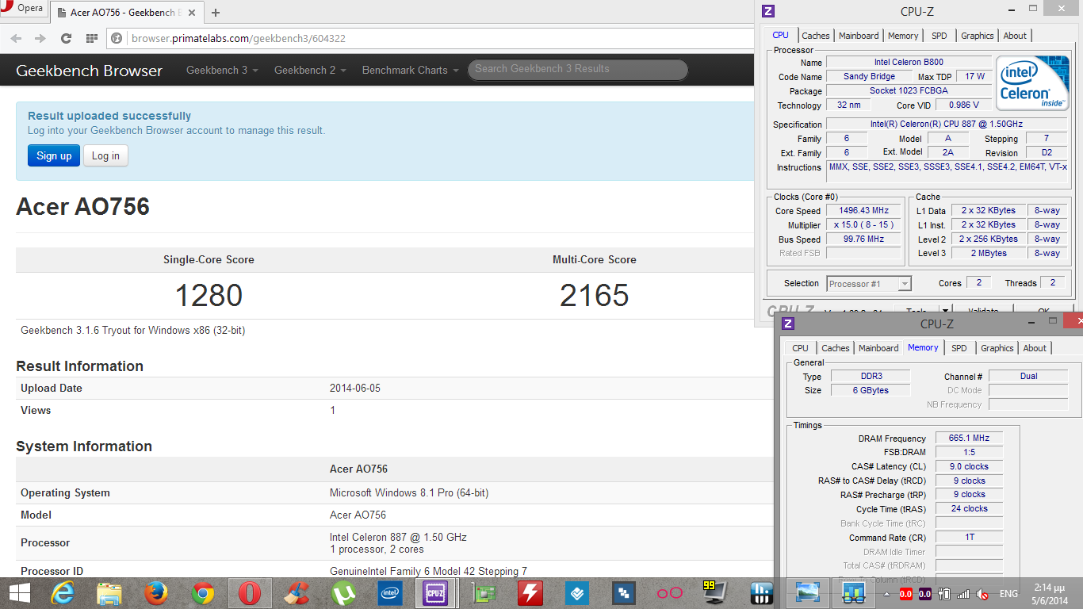Viewport: 1083px width, 609px height.
Task: Open File Explorer from taskbar
Action: click(109, 592)
